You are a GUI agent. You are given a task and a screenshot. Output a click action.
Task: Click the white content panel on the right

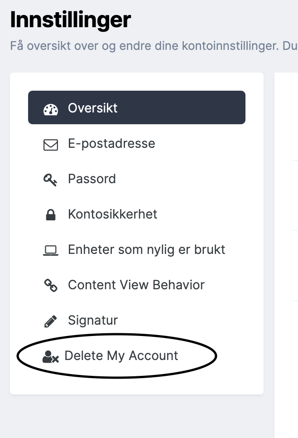tap(286, 255)
